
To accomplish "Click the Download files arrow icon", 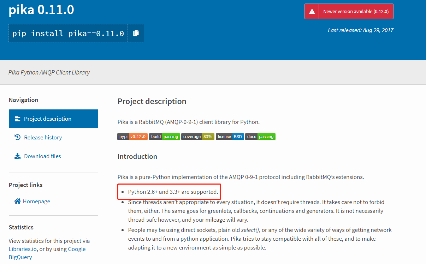I will point(17,156).
